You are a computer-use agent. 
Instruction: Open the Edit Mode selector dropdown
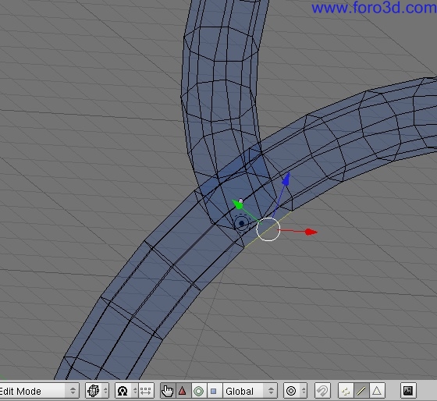click(39, 391)
